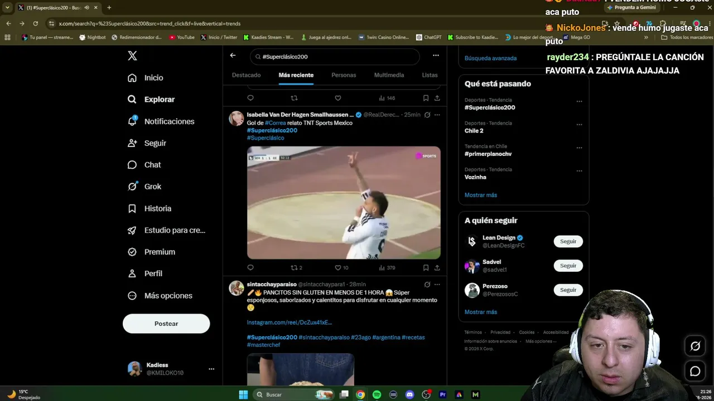
Task: Bookmark the post with 146 views
Action: coord(426,98)
